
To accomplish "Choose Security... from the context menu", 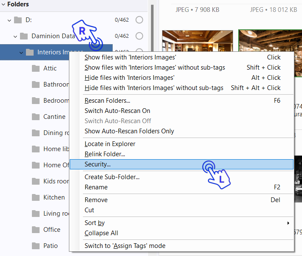I will tap(98, 164).
